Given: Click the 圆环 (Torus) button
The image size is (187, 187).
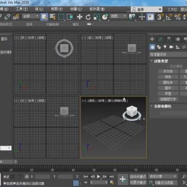Looking at the screenshot, I should (x=168, y=88).
